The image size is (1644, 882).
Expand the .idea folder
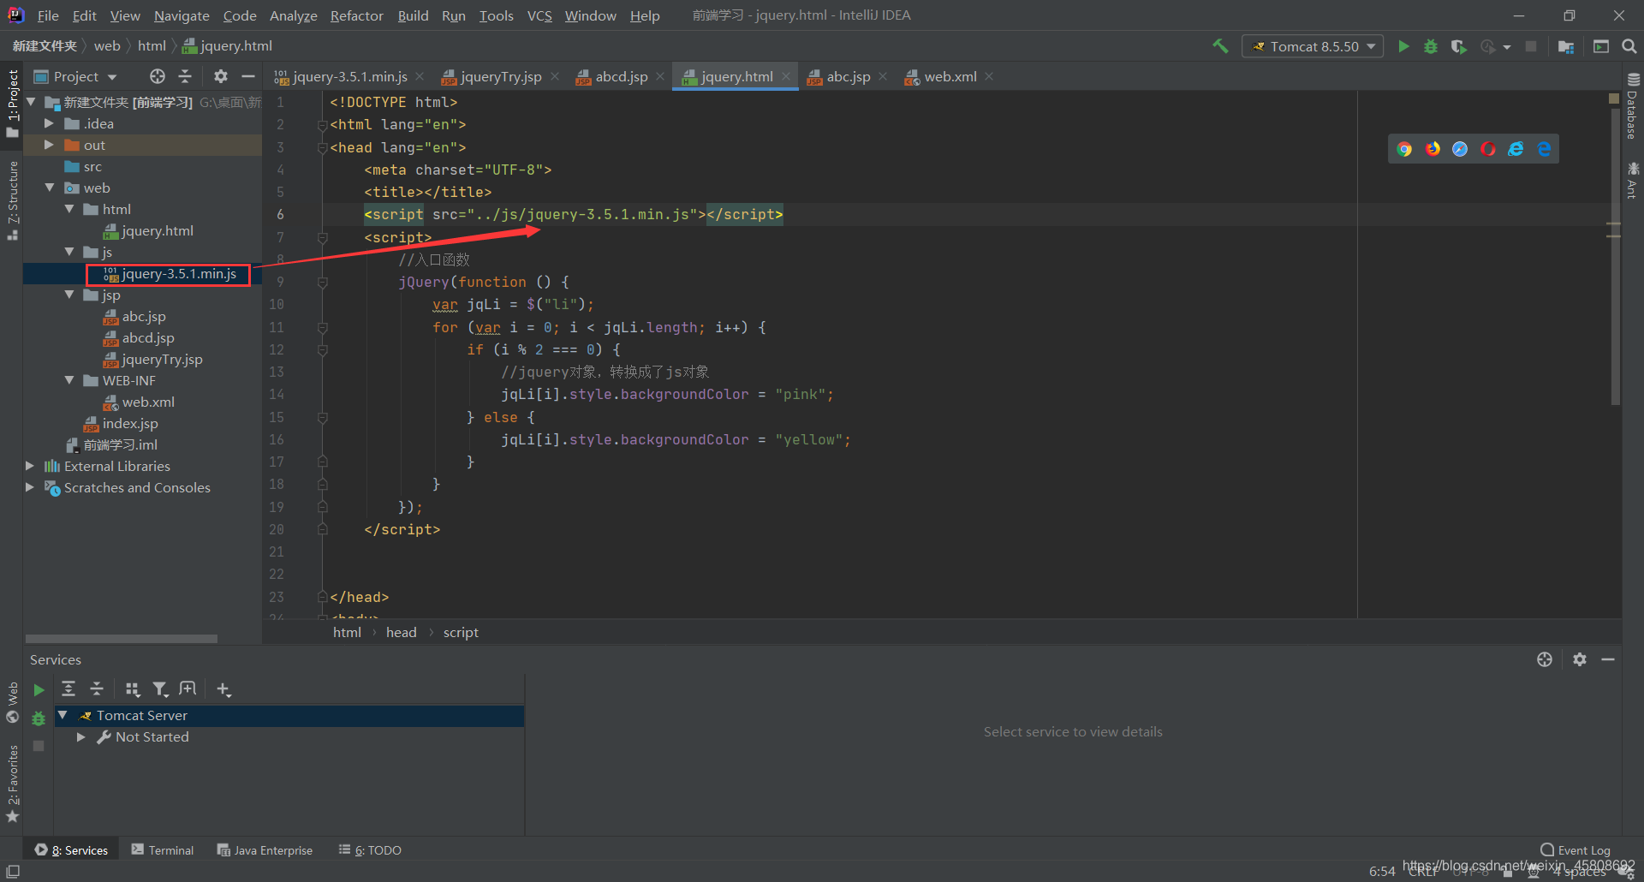coord(49,123)
